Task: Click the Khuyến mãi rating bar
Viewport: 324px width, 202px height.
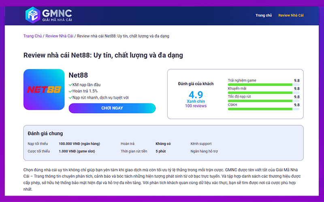Action: [264, 93]
